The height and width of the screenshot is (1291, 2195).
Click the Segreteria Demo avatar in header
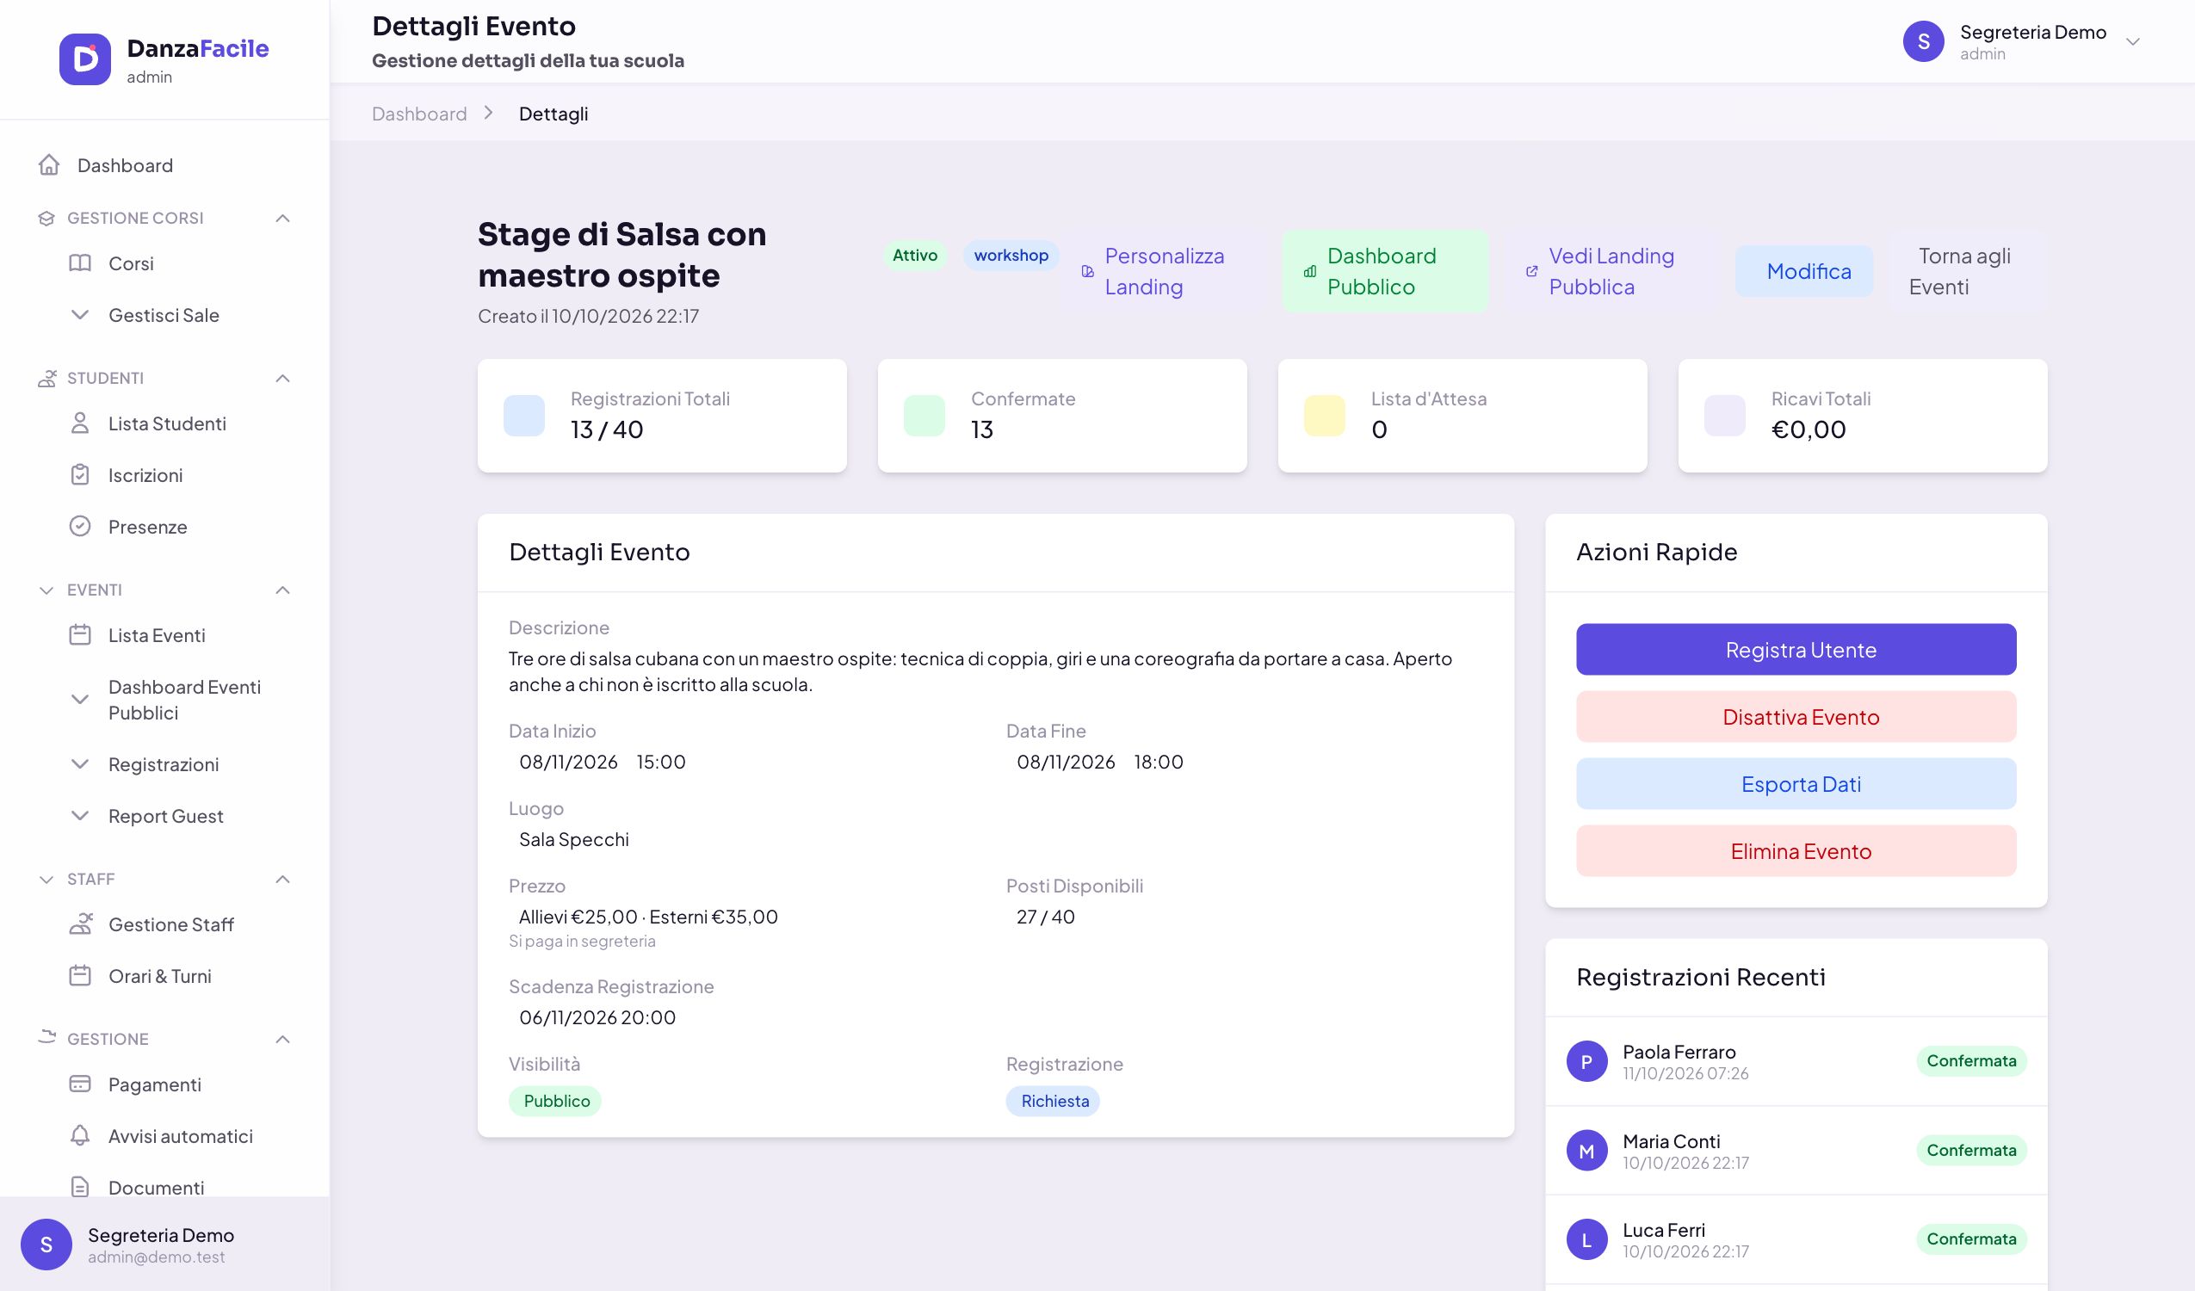pyautogui.click(x=1923, y=42)
